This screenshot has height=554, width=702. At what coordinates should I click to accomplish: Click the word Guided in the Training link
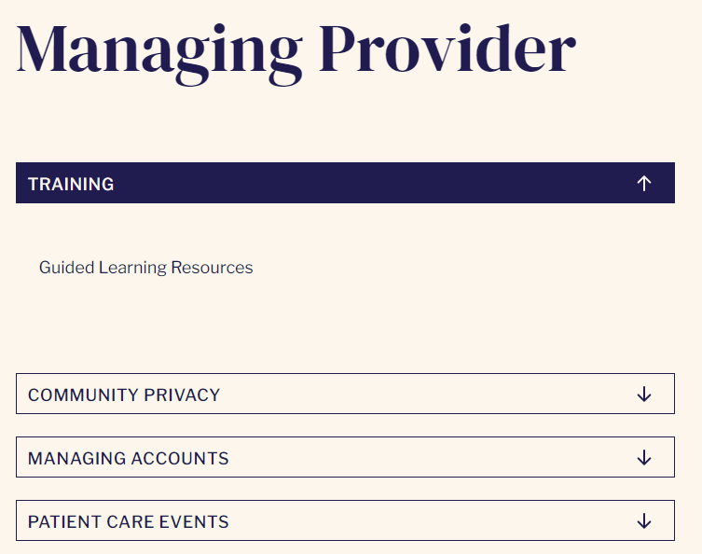tap(67, 268)
